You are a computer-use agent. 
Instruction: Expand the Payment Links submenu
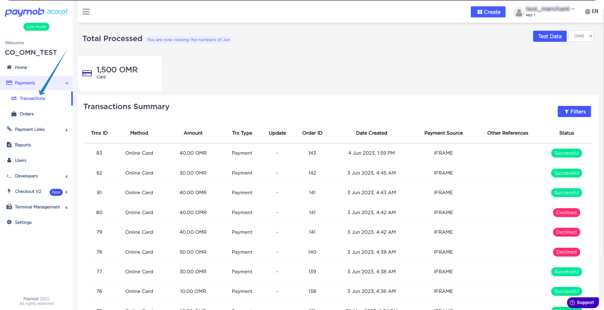click(x=66, y=130)
